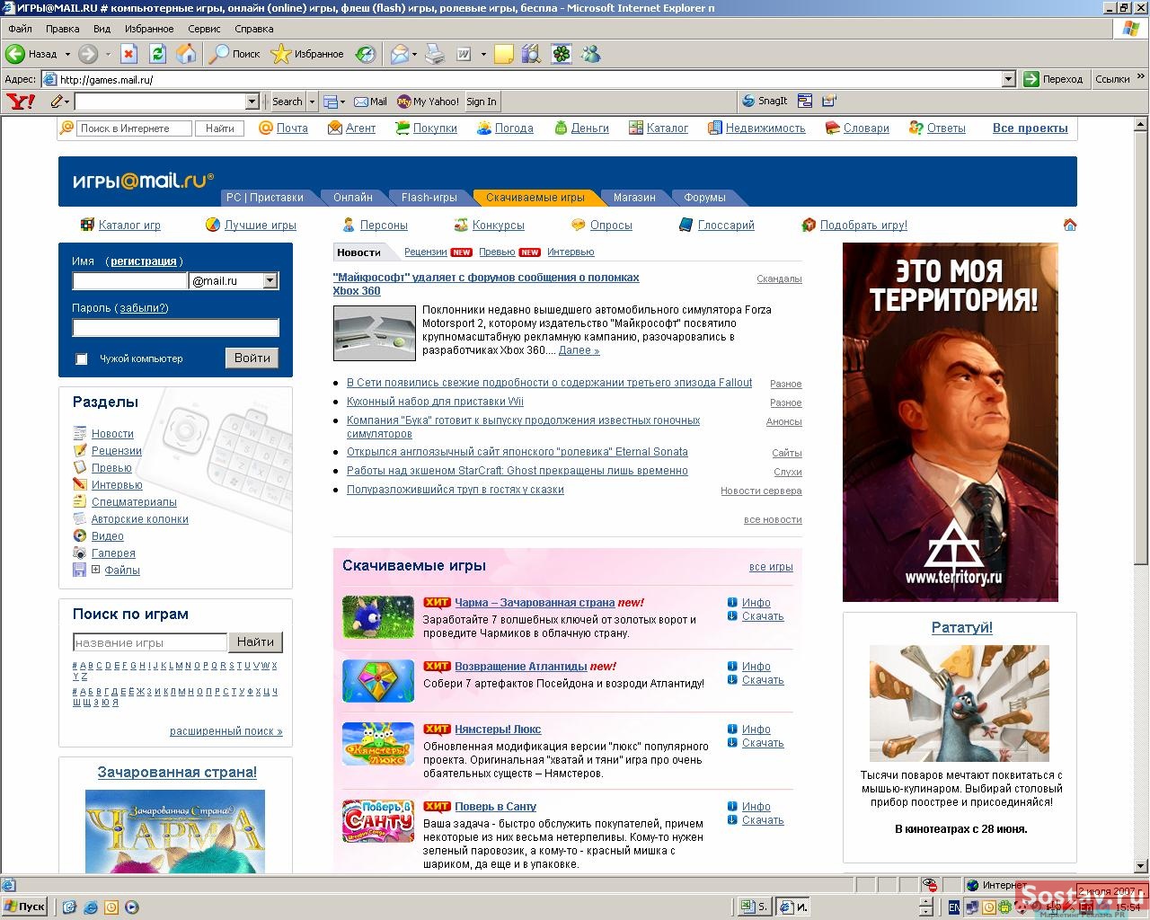Open the Файл menu
This screenshot has width=1150, height=920.
(20, 29)
